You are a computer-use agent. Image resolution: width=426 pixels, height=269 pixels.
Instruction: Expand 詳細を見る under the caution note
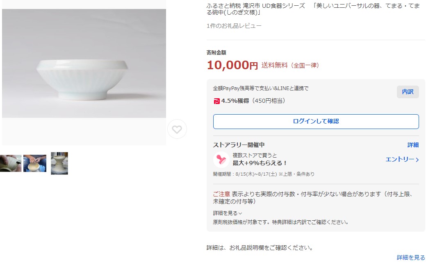pyautogui.click(x=228, y=213)
